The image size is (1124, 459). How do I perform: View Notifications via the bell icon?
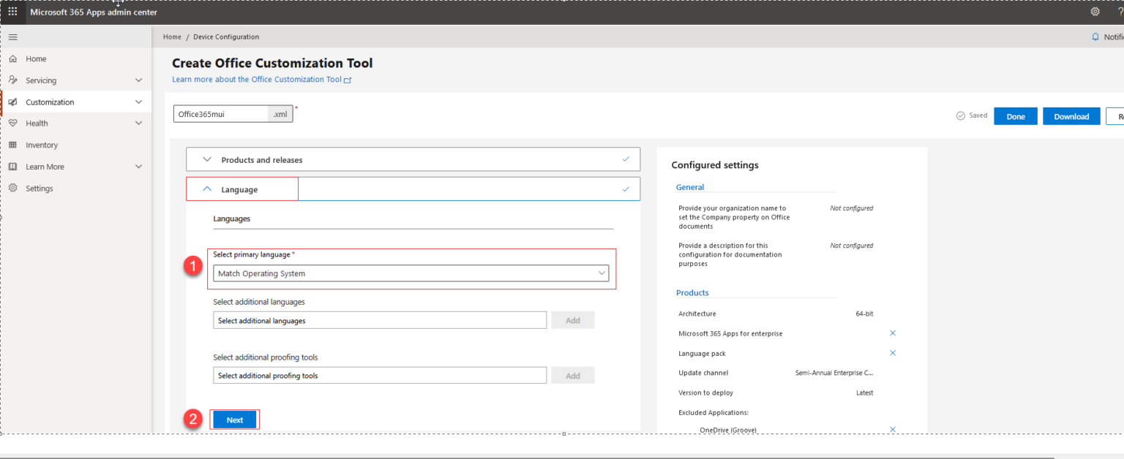tap(1095, 37)
